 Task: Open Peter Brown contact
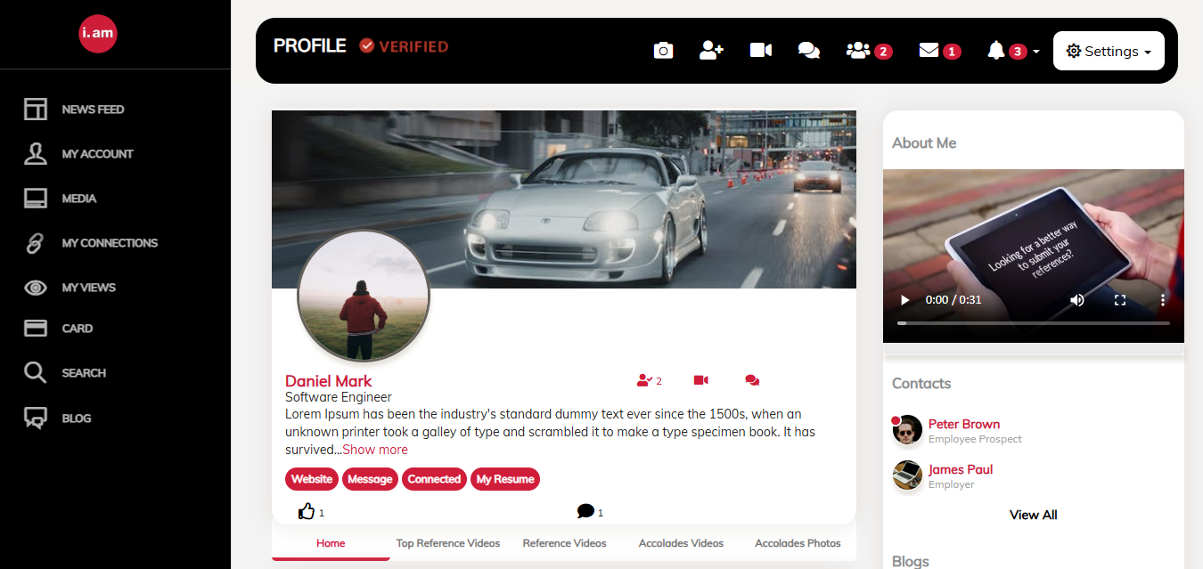(x=964, y=424)
